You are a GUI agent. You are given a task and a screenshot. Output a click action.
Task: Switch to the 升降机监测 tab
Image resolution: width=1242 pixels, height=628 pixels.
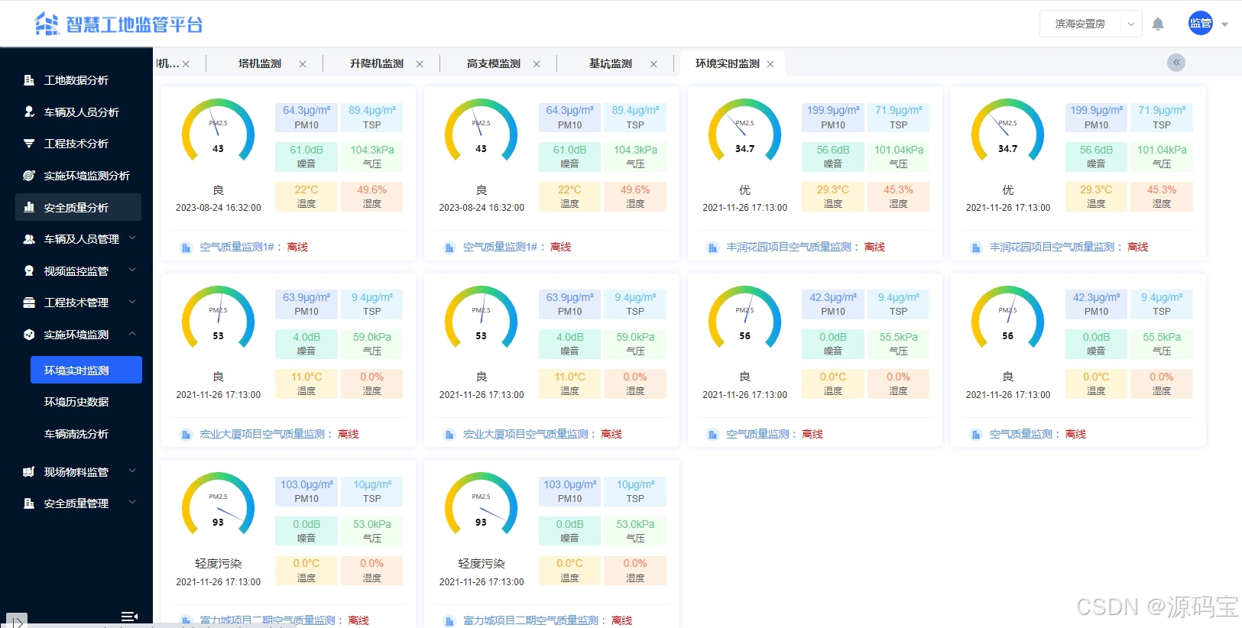pyautogui.click(x=377, y=63)
